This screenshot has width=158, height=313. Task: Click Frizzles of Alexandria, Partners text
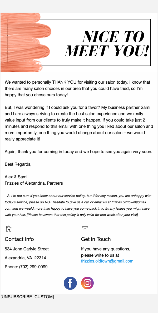(34, 183)
